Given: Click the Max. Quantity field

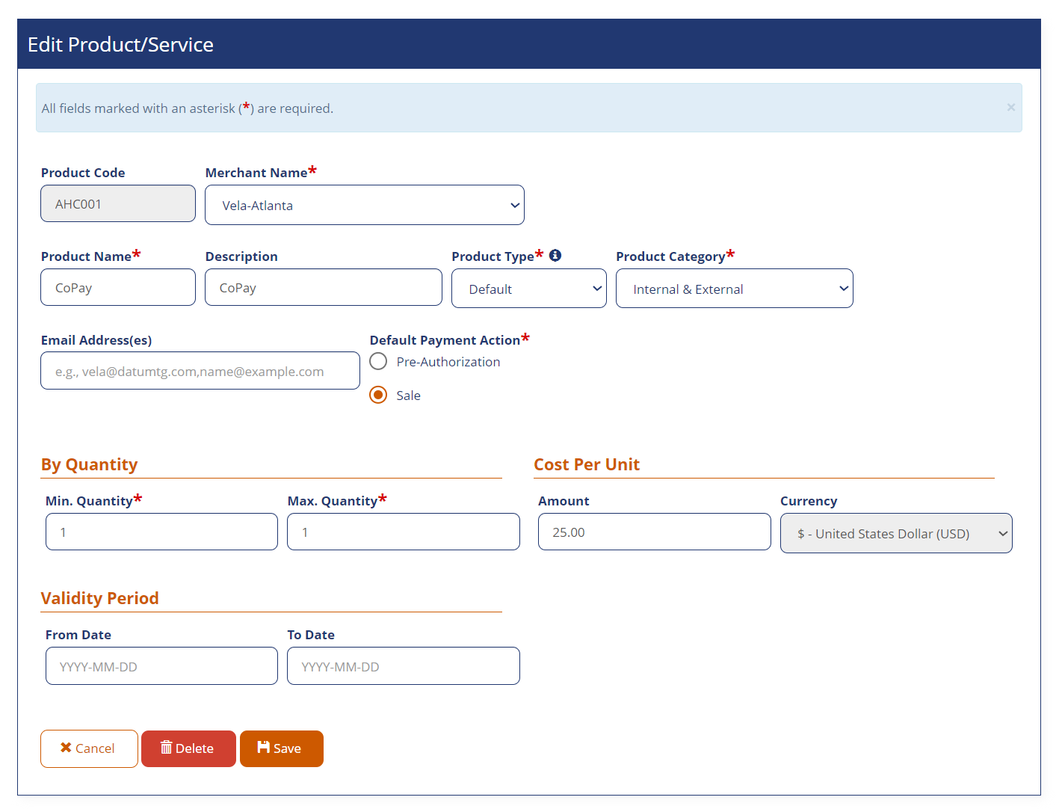Looking at the screenshot, I should (x=403, y=532).
